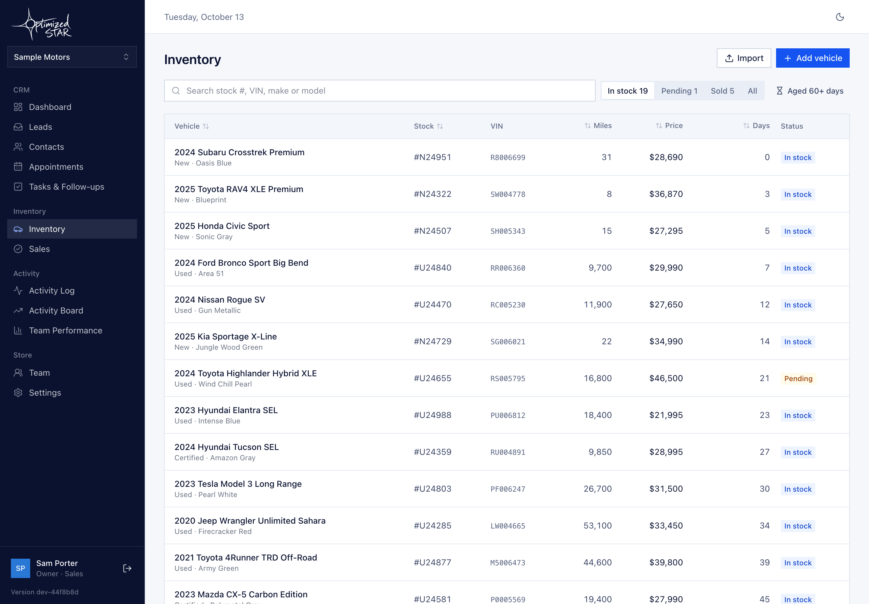Open the 2025 Toyota RAV4 XLE Premium entry
Image resolution: width=869 pixels, height=604 pixels.
[507, 194]
